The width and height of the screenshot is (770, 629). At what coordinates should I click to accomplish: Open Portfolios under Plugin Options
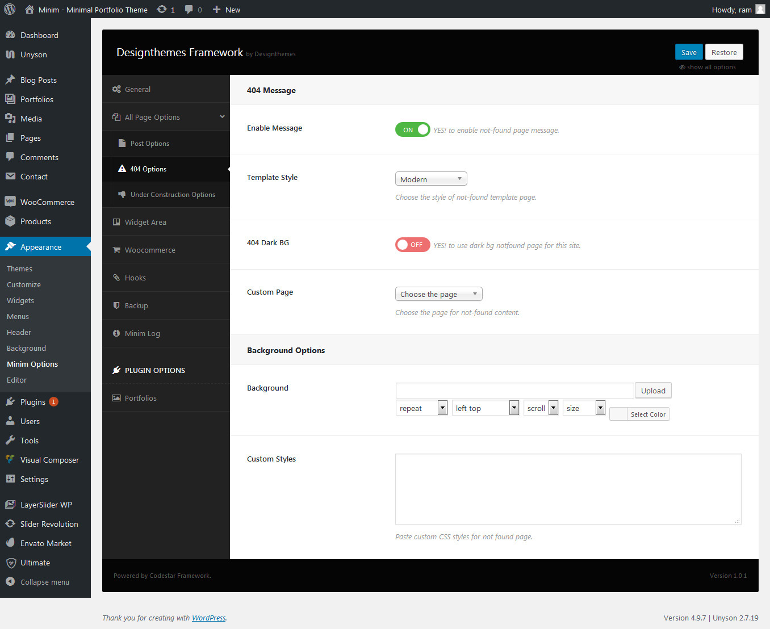166,398
